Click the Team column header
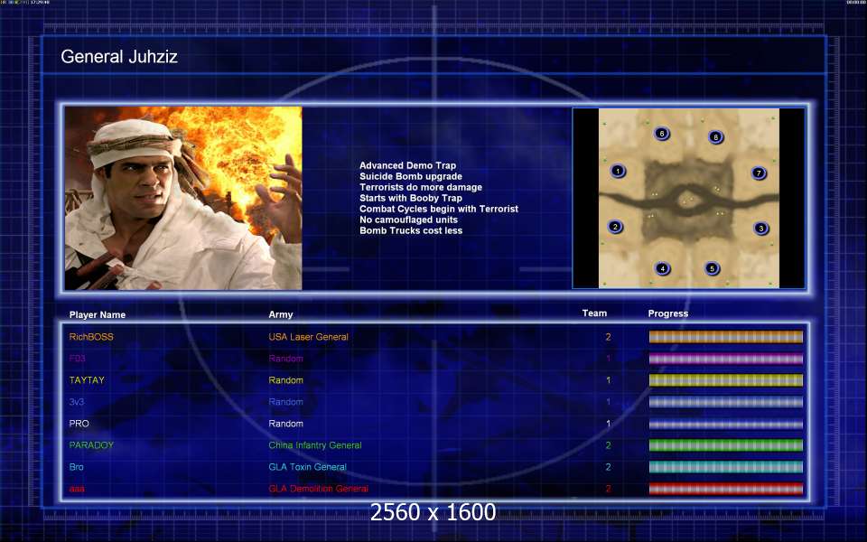This screenshot has height=542, width=867. (594, 313)
